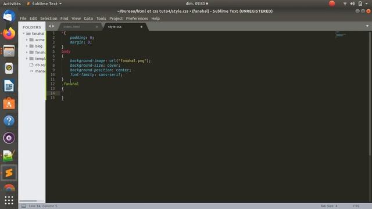Click font-family property on line 10
This screenshot has width=372, height=209.
tap(82, 75)
